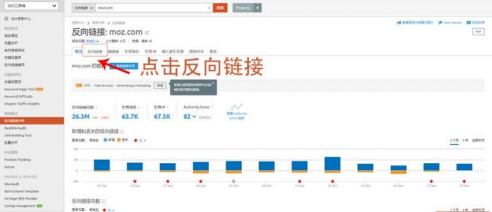Screen dimensions: 492x212
Task: Close the dark tooltip popup
Action: click(x=213, y=83)
